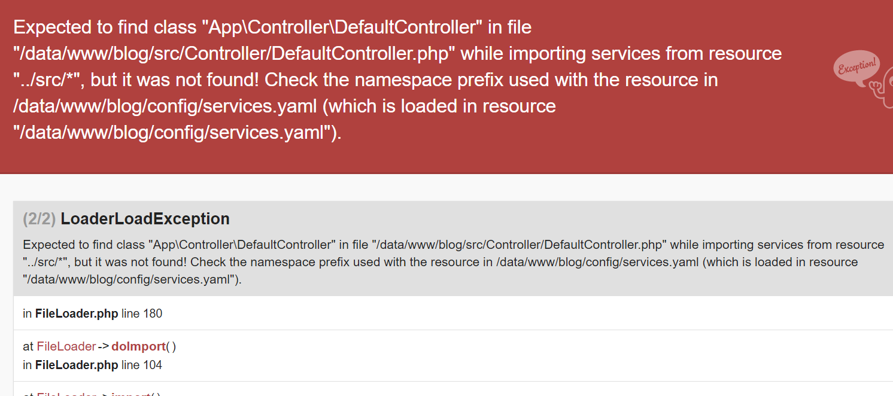Click the "../src/*" resource in red banner
The image size is (893, 396).
tap(46, 80)
